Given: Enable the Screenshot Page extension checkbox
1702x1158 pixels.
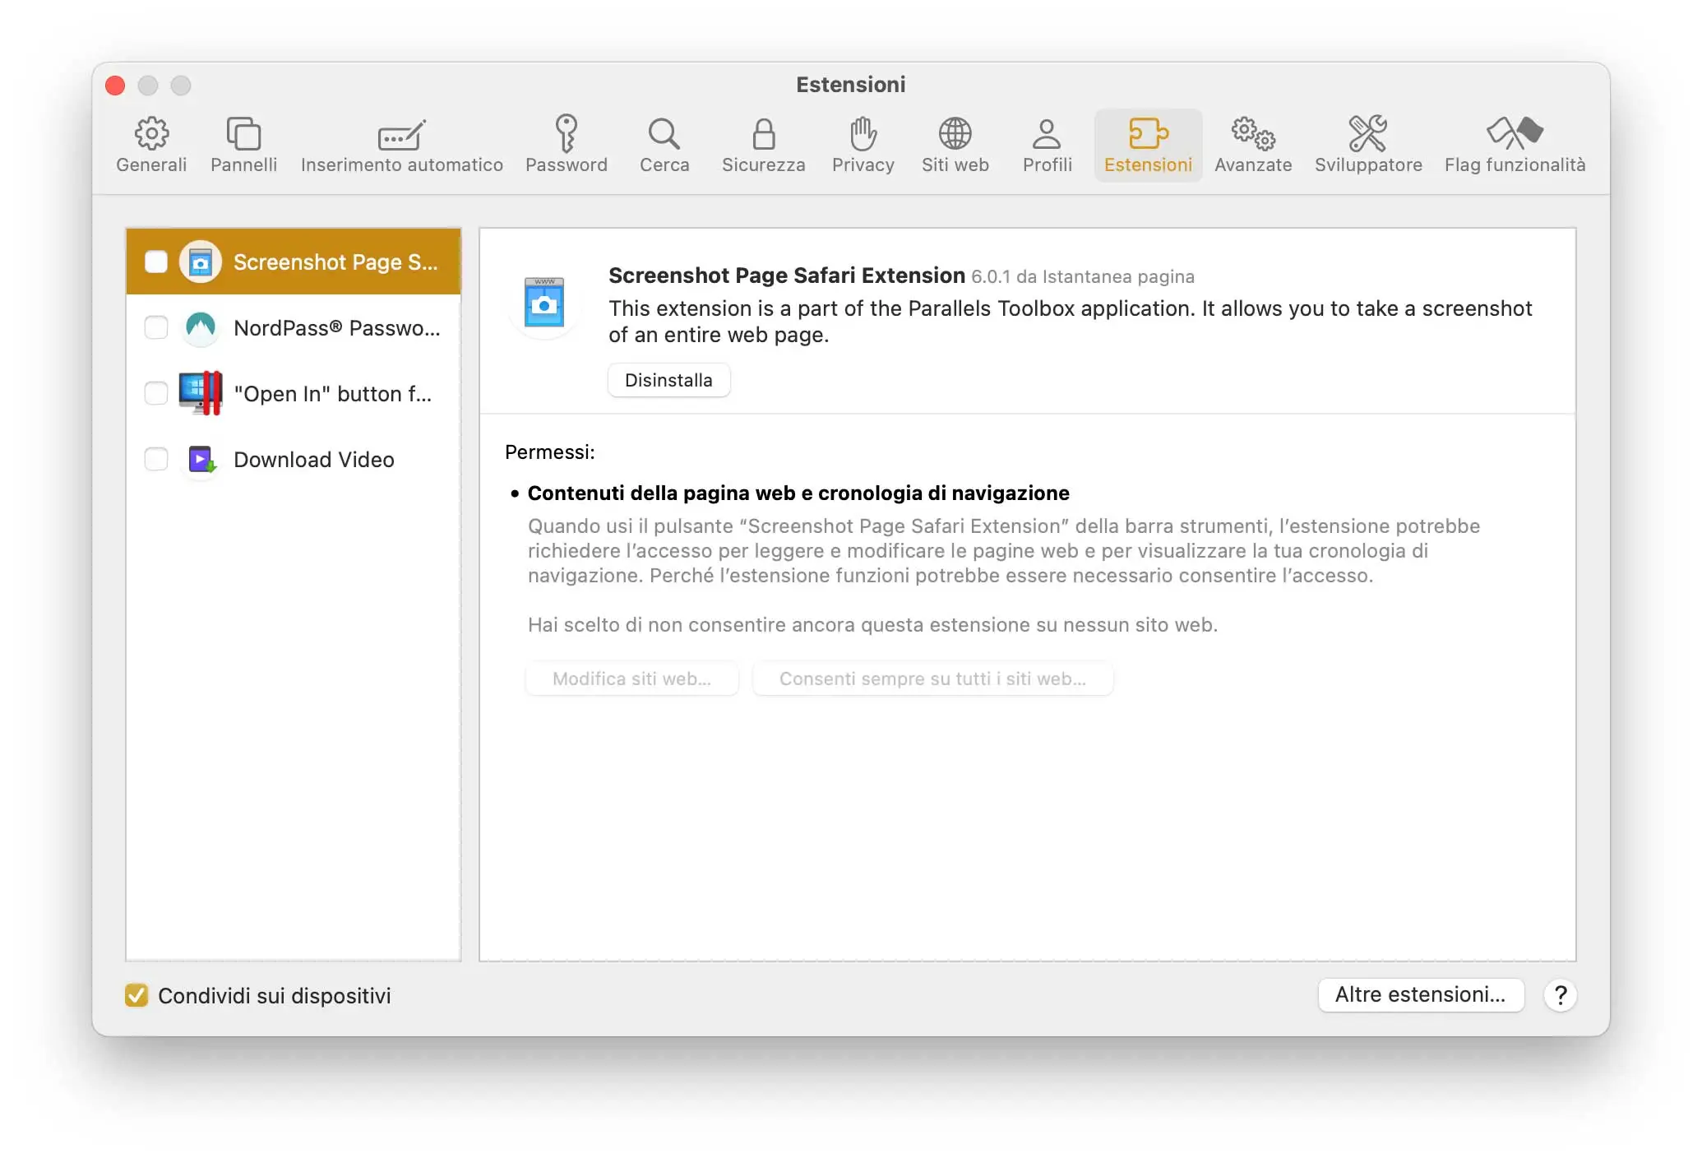Looking at the screenshot, I should [155, 262].
